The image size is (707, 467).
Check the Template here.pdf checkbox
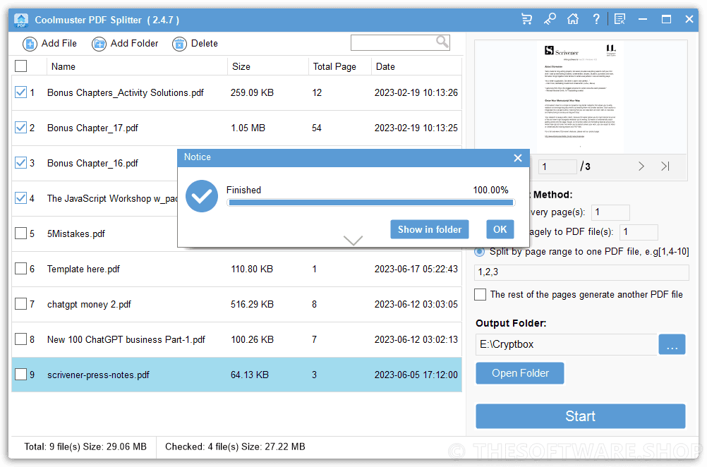click(x=20, y=269)
